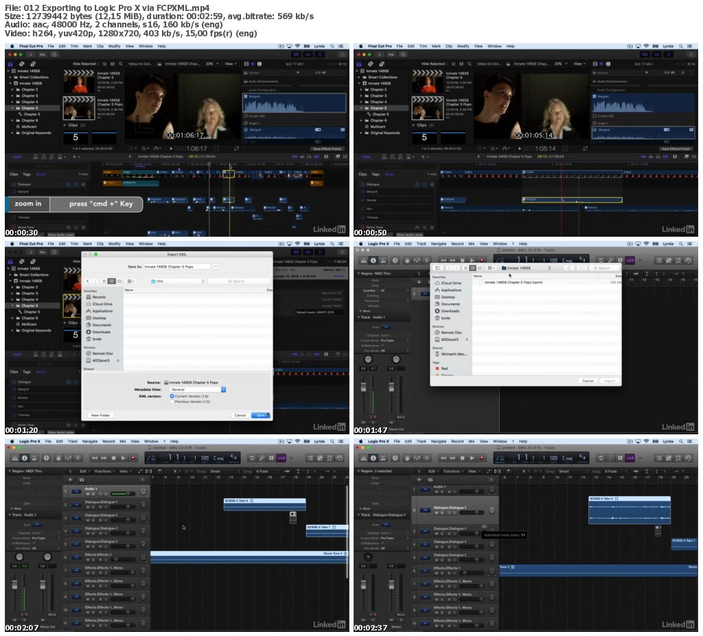Click Cancel in the Export XML dialog
The image size is (703, 636).
point(240,416)
